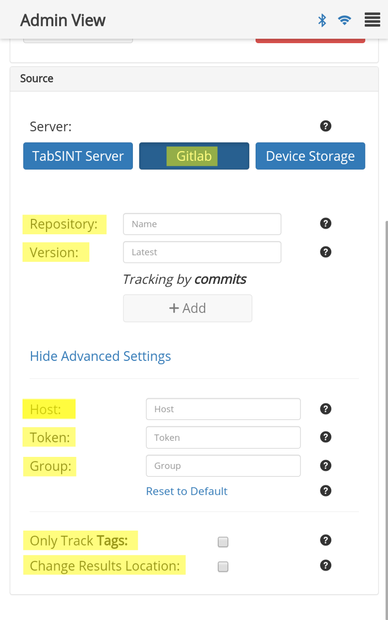Open help icon for Repository field
Screen dimensions: 388x620
tap(326, 223)
